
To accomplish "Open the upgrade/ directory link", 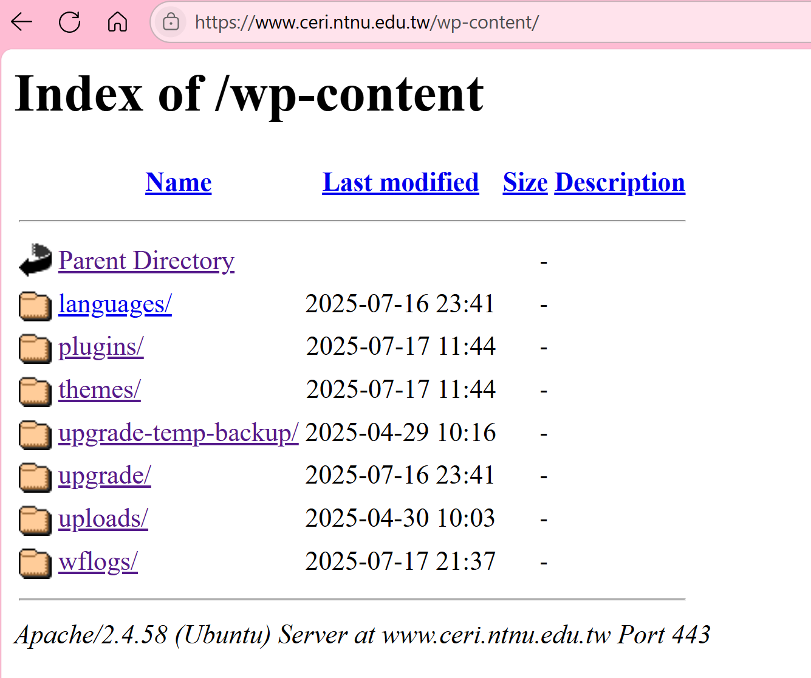I will point(104,476).
